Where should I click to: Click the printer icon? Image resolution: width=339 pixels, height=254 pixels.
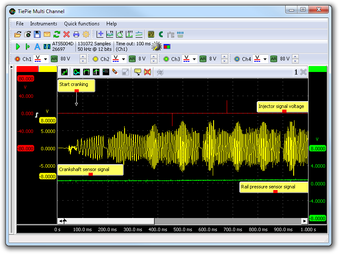coord(76,34)
